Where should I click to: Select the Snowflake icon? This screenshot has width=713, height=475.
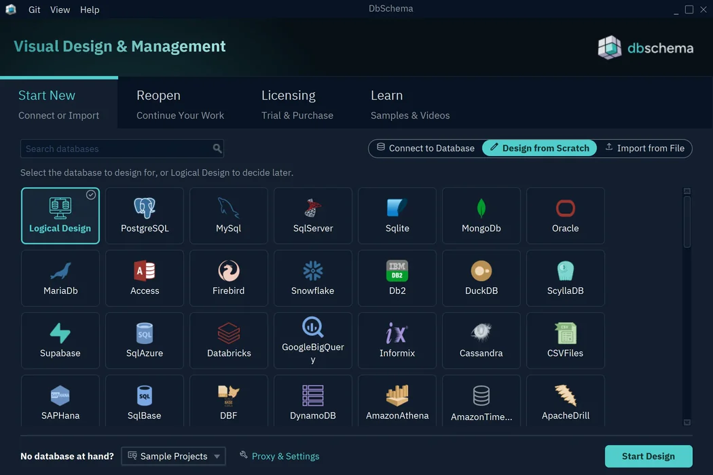pos(313,271)
